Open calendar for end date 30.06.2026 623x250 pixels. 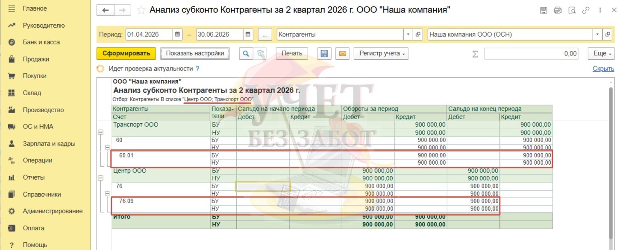248,35
